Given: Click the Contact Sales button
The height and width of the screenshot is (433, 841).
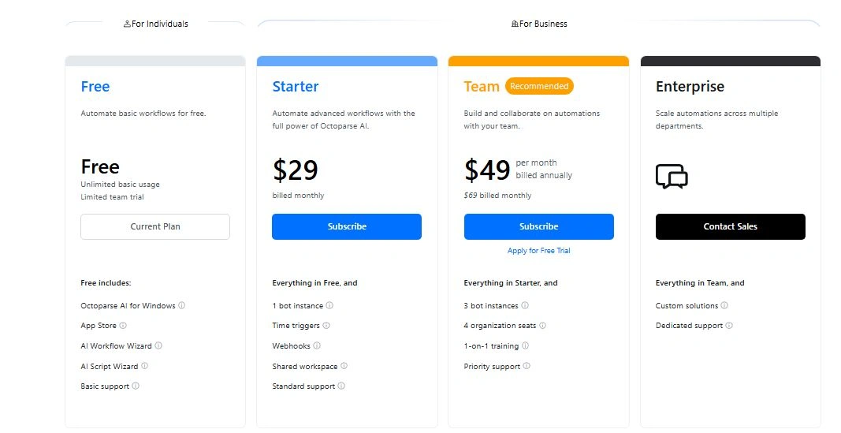Looking at the screenshot, I should pos(730,226).
